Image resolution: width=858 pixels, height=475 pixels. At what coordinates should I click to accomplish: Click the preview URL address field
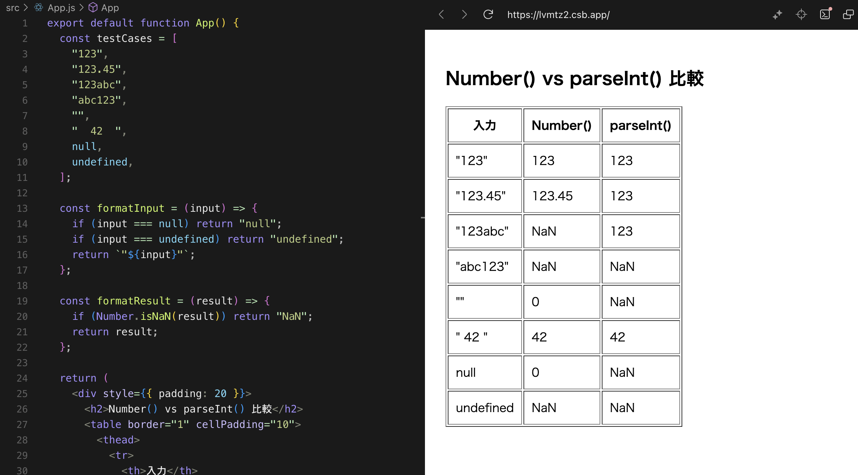558,15
